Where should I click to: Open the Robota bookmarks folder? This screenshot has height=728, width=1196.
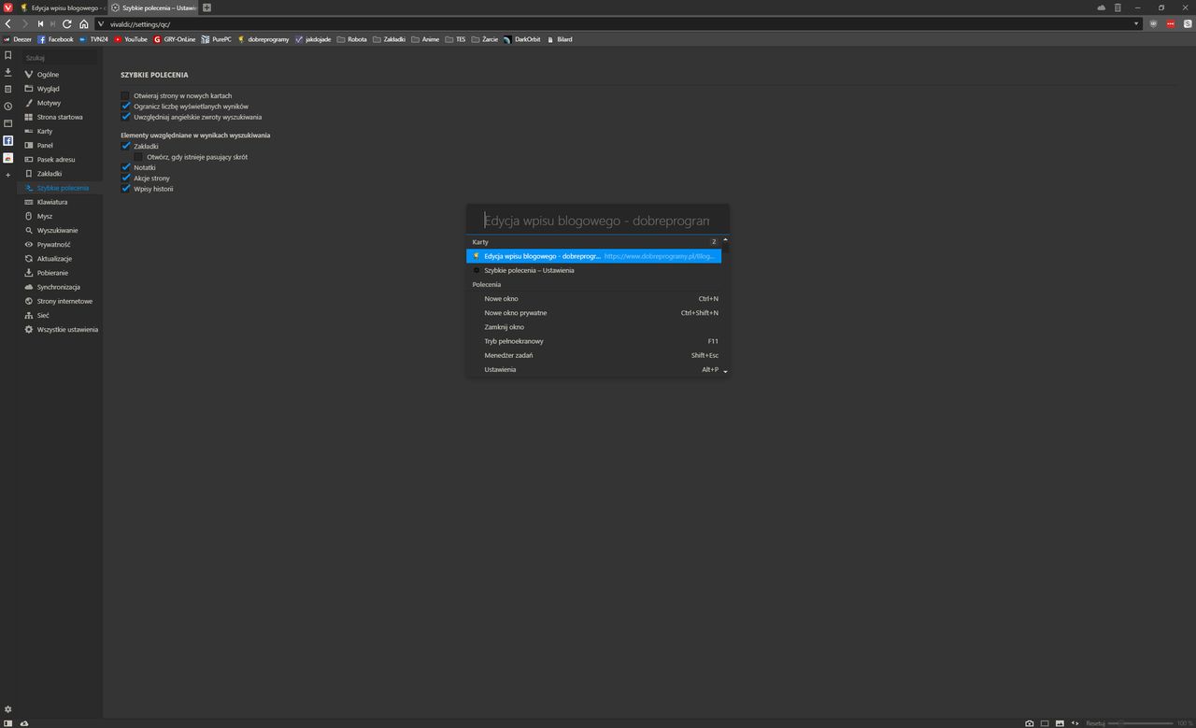click(351, 39)
